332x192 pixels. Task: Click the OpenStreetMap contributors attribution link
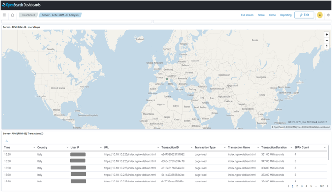point(316,127)
